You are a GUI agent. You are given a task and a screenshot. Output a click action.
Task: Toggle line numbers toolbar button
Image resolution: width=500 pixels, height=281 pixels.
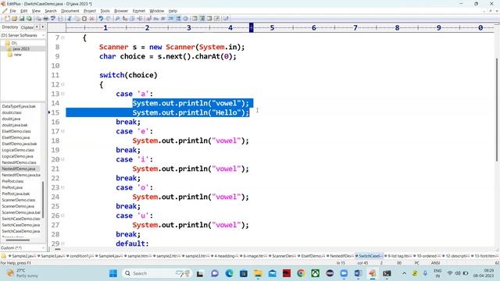178,19
